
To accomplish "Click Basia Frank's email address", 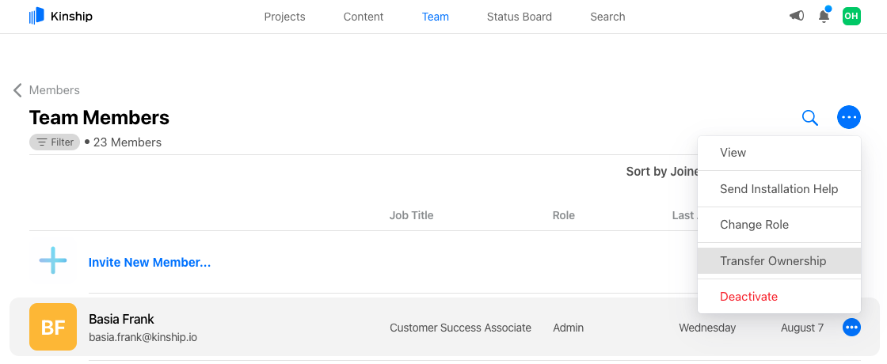I will tap(143, 337).
